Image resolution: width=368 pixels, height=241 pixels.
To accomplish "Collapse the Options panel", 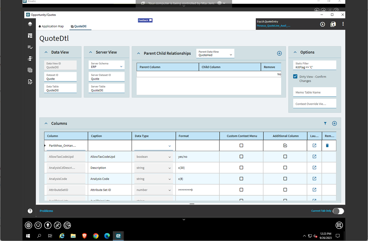I will (295, 52).
